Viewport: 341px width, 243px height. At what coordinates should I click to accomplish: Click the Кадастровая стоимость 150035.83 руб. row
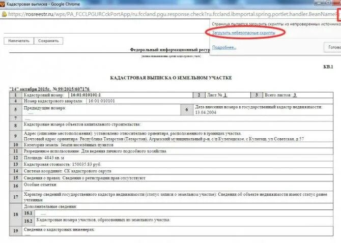[x=178, y=164]
